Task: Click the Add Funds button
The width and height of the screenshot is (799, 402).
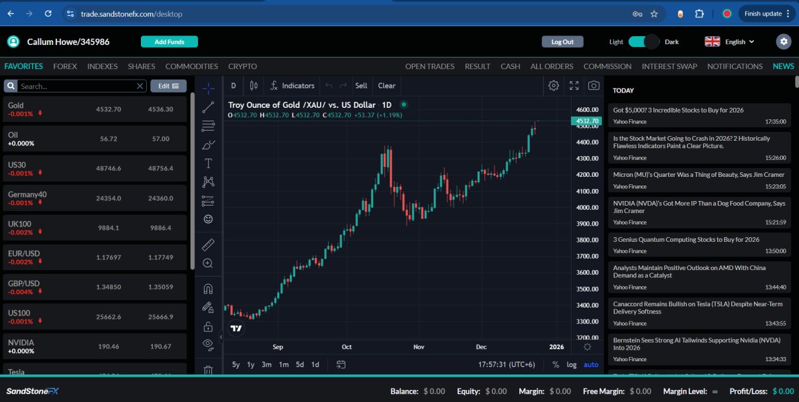Action: click(x=169, y=42)
